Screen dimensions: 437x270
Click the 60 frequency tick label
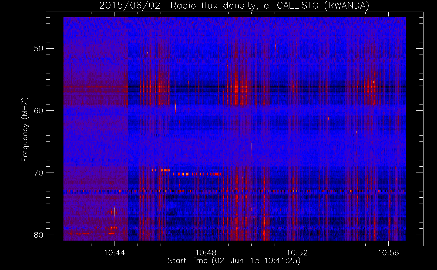pyautogui.click(x=38, y=111)
